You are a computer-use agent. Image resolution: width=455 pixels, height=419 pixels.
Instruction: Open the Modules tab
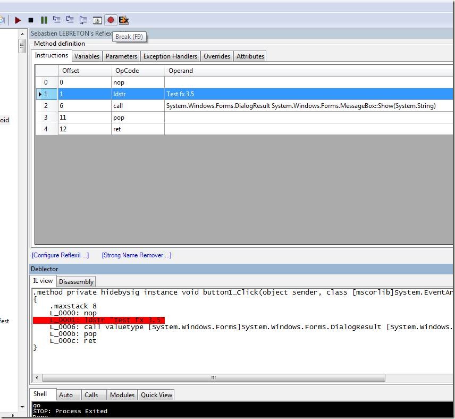pos(122,395)
